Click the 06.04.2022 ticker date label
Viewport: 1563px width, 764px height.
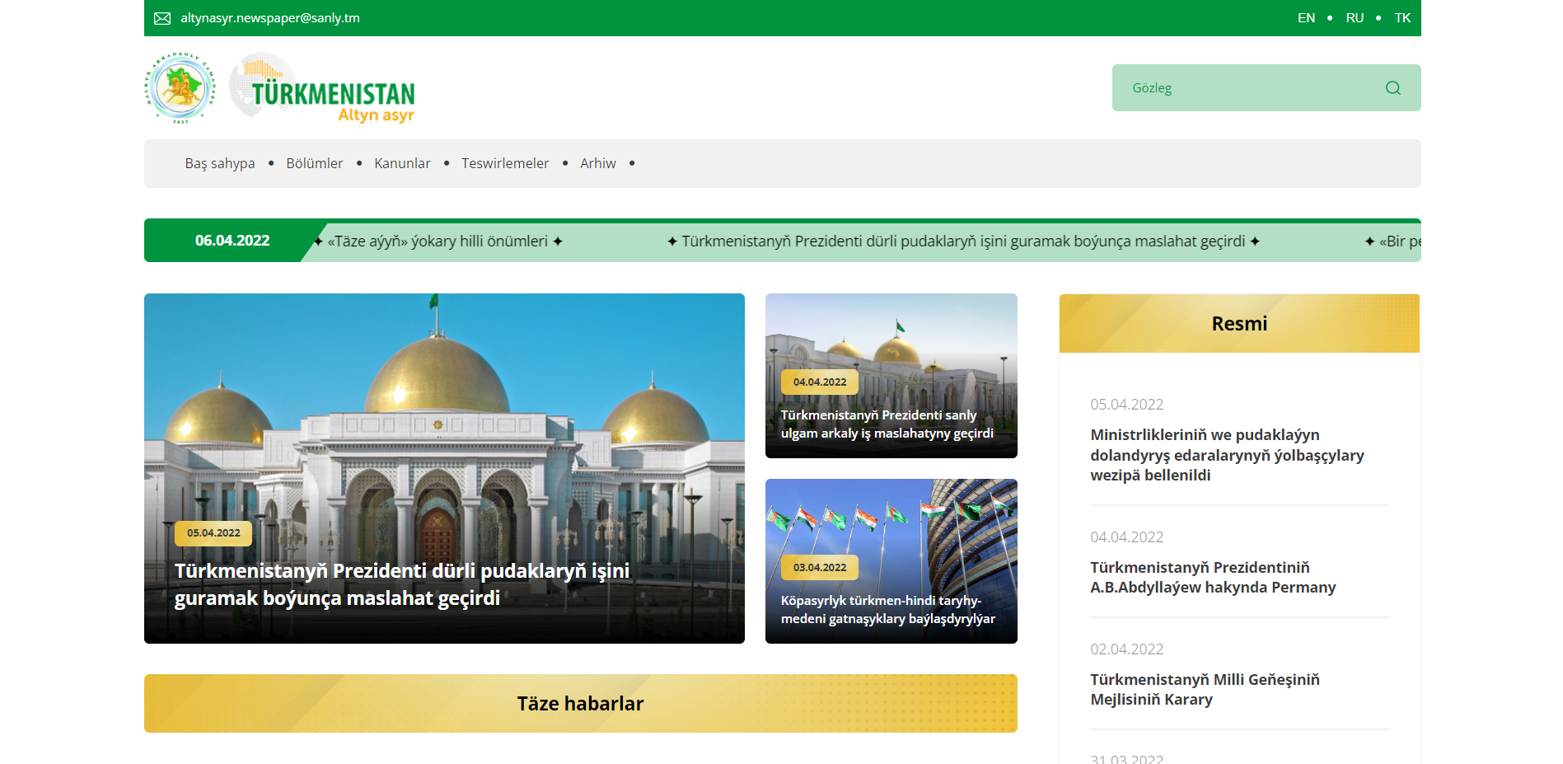tap(232, 241)
